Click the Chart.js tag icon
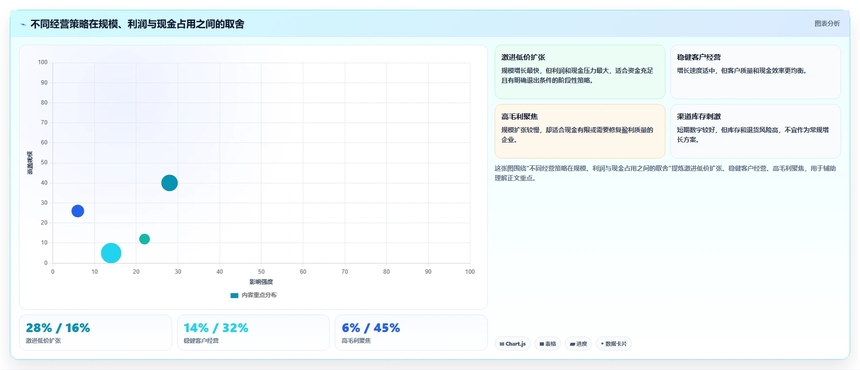This screenshot has width=860, height=370. click(x=502, y=344)
